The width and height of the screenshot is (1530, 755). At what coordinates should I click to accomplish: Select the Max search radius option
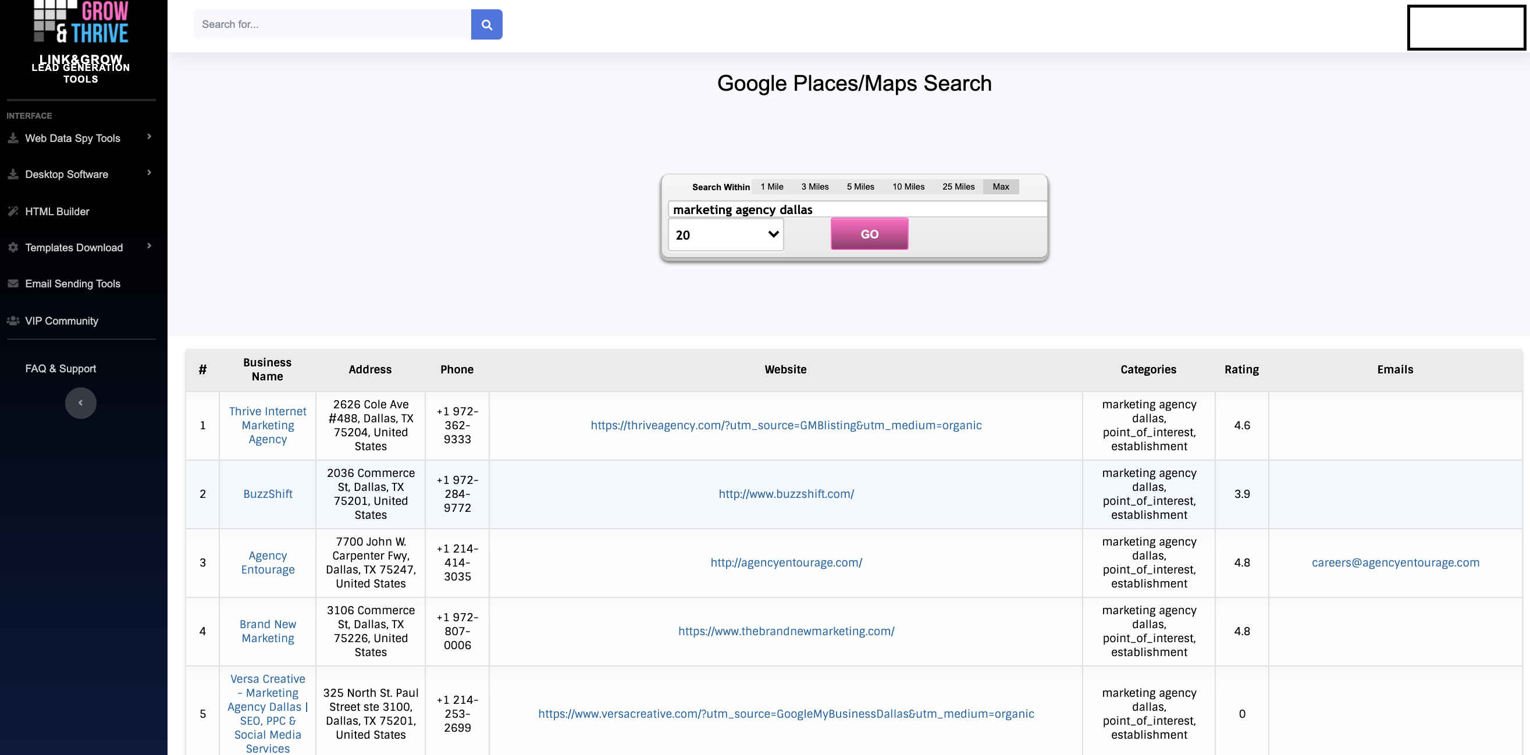click(x=1000, y=187)
